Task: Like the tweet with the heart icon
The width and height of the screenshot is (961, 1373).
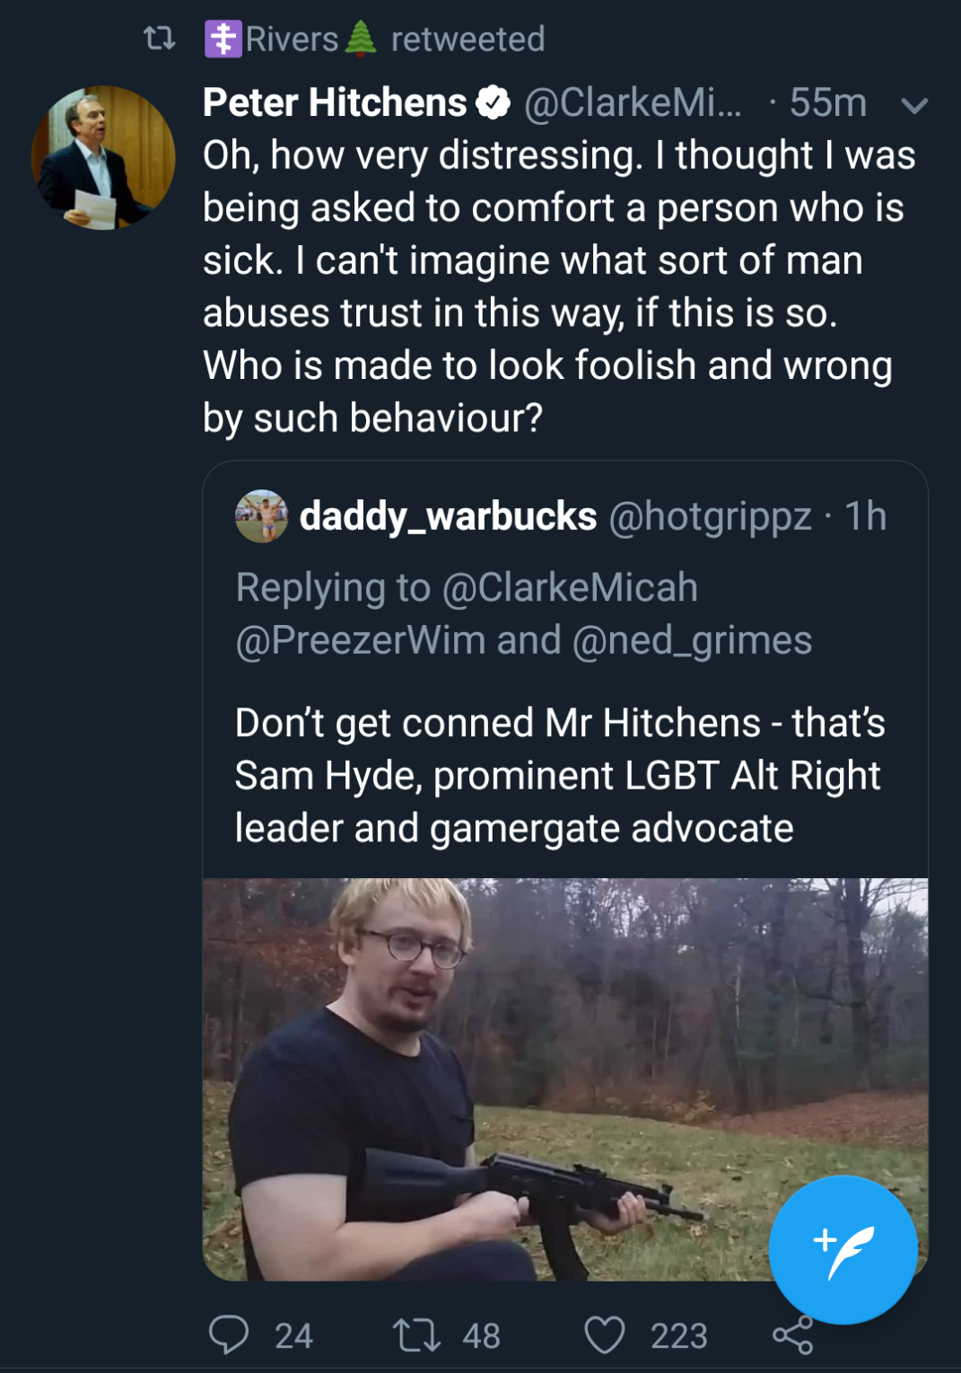Action: (605, 1334)
